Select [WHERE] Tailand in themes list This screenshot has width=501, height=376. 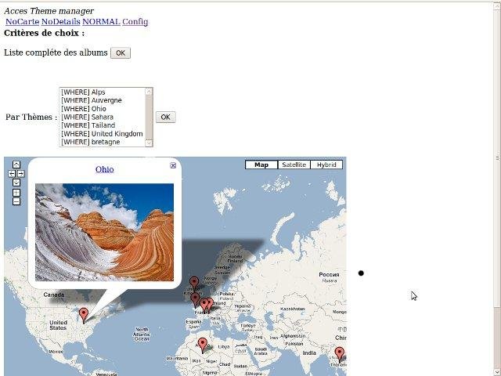coord(103,125)
